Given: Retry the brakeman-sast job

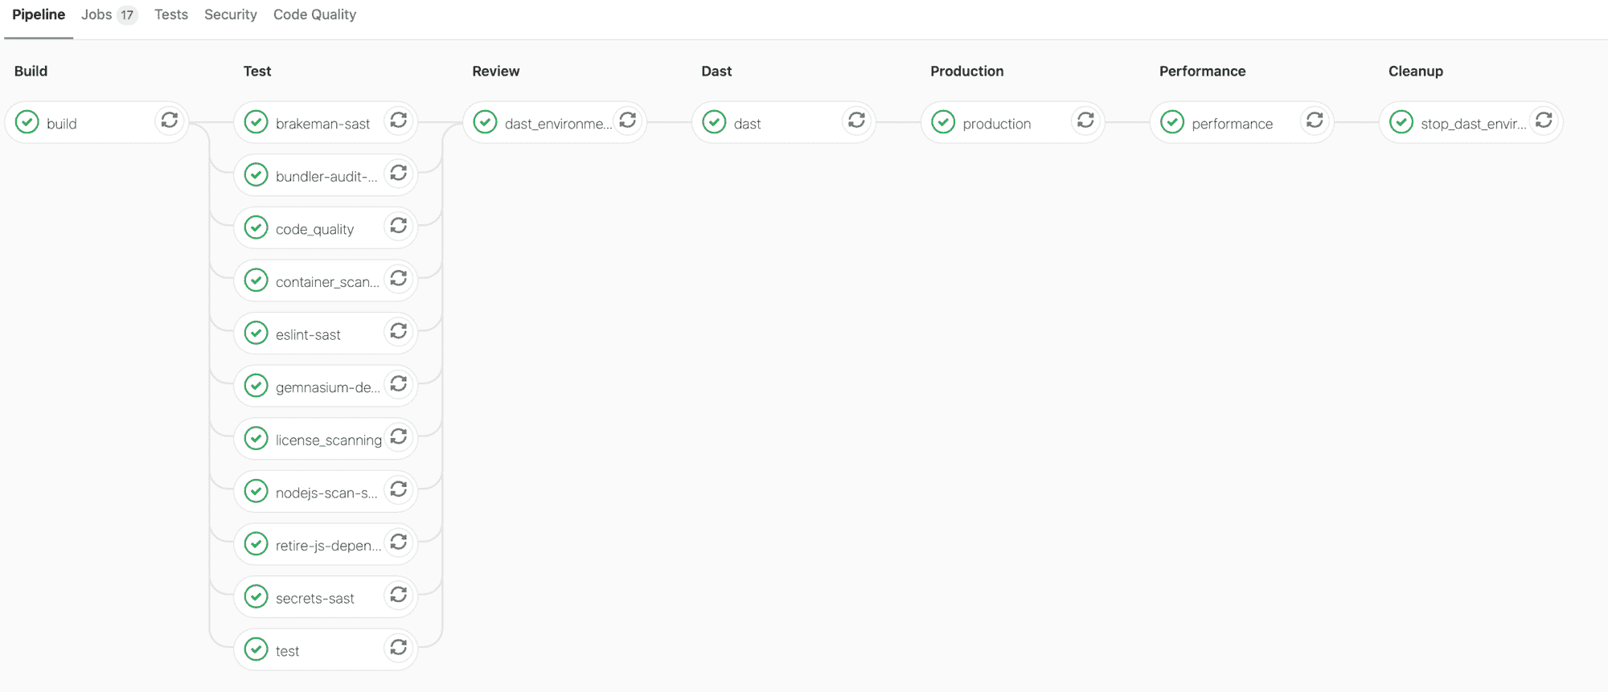Looking at the screenshot, I should pyautogui.click(x=398, y=121).
